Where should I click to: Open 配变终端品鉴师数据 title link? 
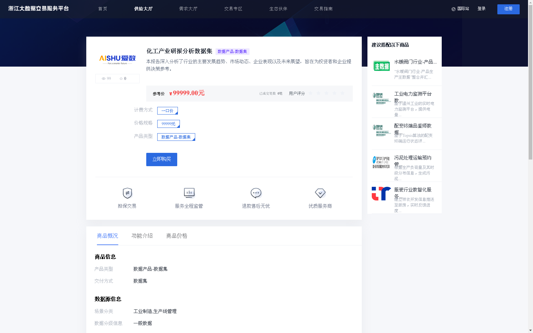click(413, 129)
